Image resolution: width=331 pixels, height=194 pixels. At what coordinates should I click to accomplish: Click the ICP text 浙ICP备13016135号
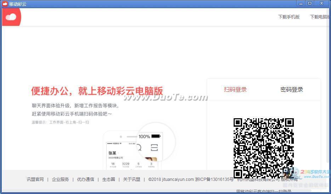pos(214,179)
